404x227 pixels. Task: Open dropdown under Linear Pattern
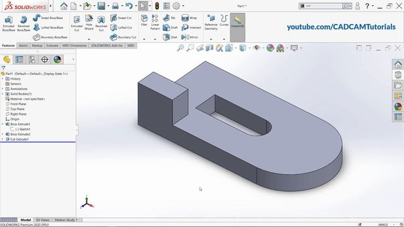tap(155, 39)
